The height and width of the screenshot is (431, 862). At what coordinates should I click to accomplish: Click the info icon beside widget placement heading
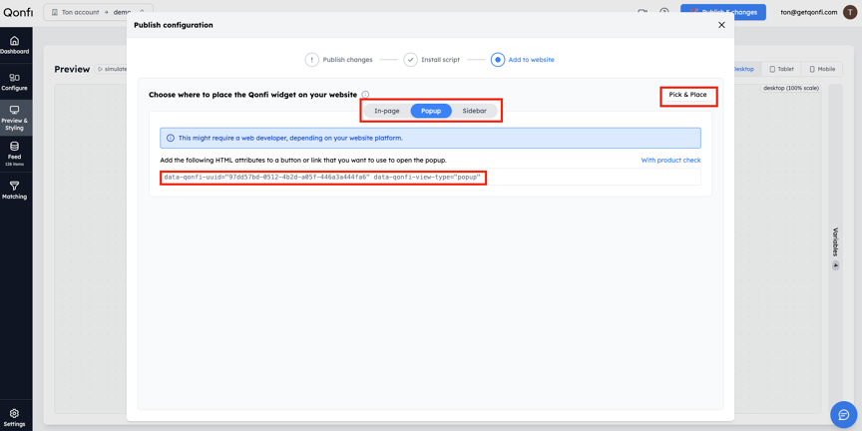click(365, 95)
